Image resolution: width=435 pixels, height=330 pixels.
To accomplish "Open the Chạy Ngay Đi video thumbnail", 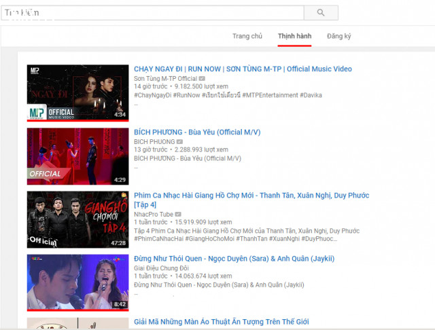I will pyautogui.click(x=77, y=93).
